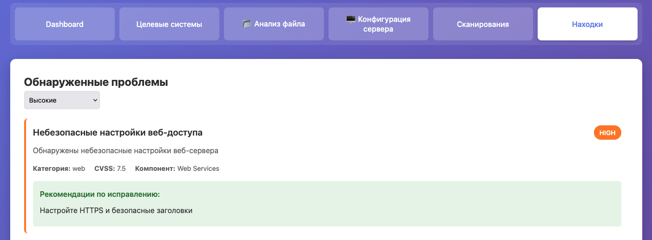Viewport: 652px width, 240px height.
Task: Click the orange HIGH severity badge
Action: [x=607, y=133]
